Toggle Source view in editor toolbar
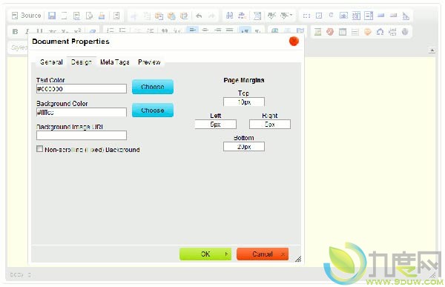445x287 pixels. [26, 16]
